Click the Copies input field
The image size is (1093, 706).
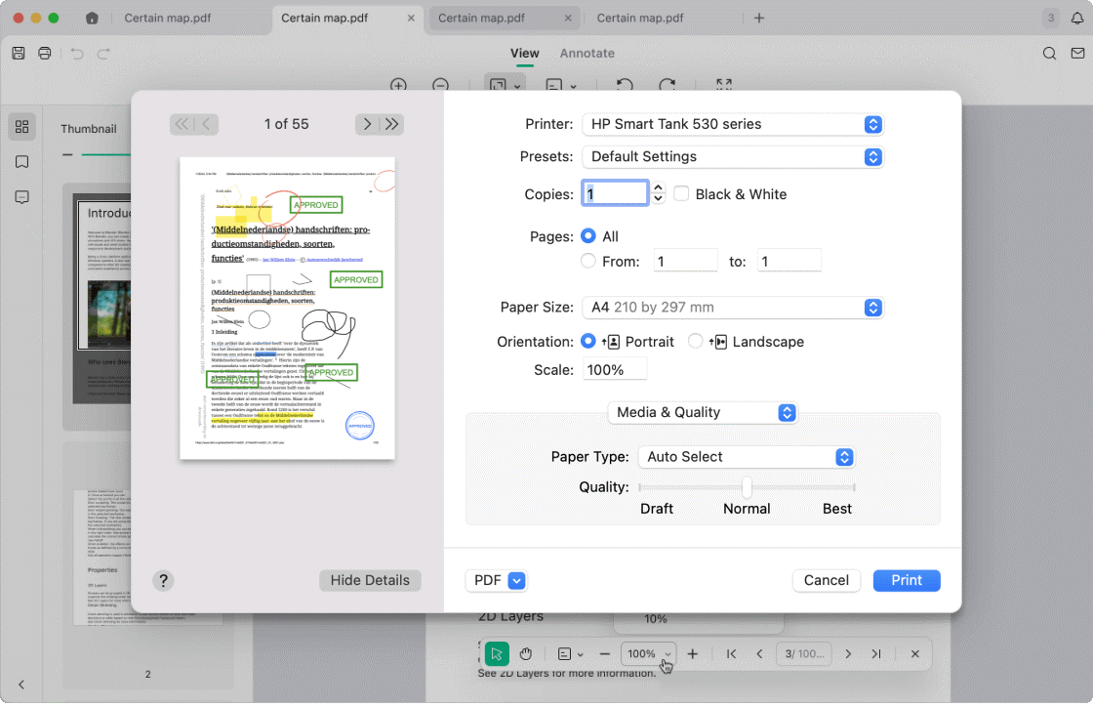click(615, 193)
